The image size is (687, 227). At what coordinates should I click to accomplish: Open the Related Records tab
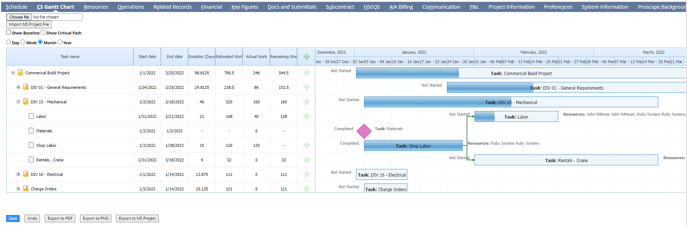pyautogui.click(x=172, y=7)
